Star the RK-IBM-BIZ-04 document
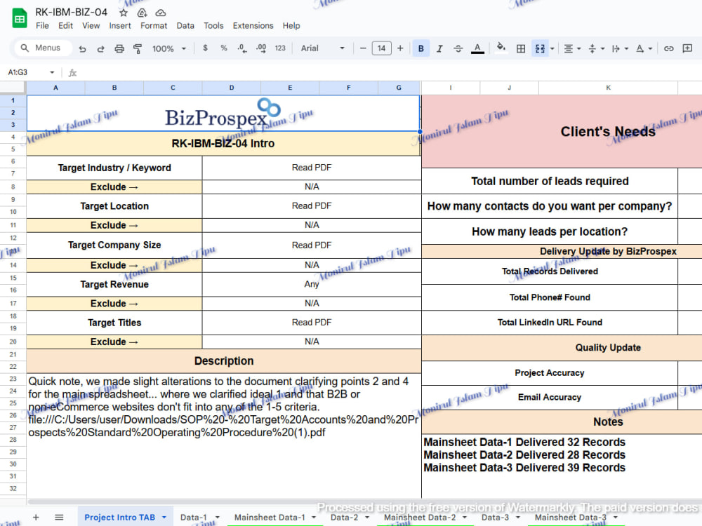The width and height of the screenshot is (702, 526). pyautogui.click(x=124, y=13)
